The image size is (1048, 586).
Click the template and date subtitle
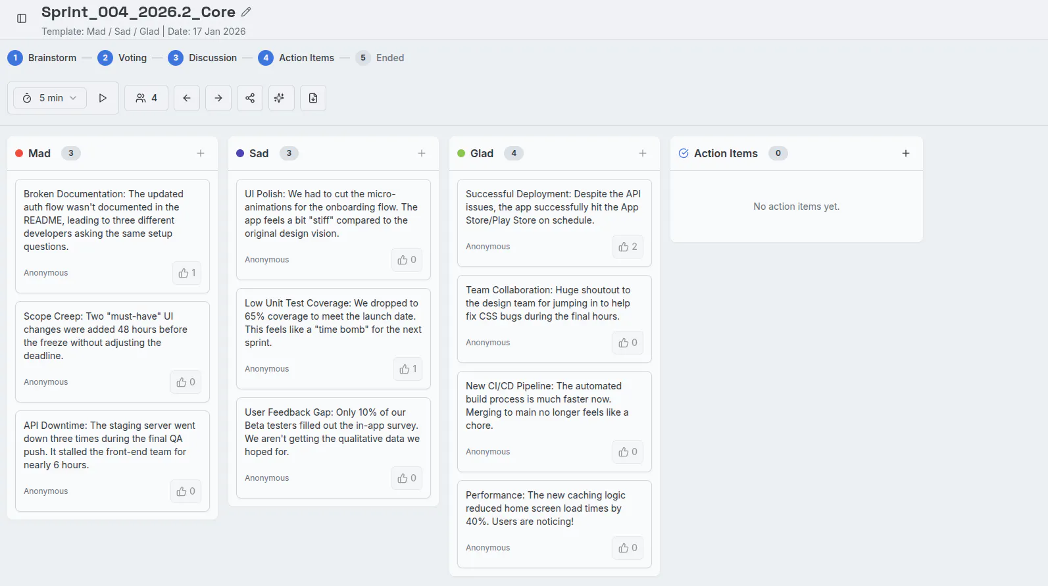point(143,32)
